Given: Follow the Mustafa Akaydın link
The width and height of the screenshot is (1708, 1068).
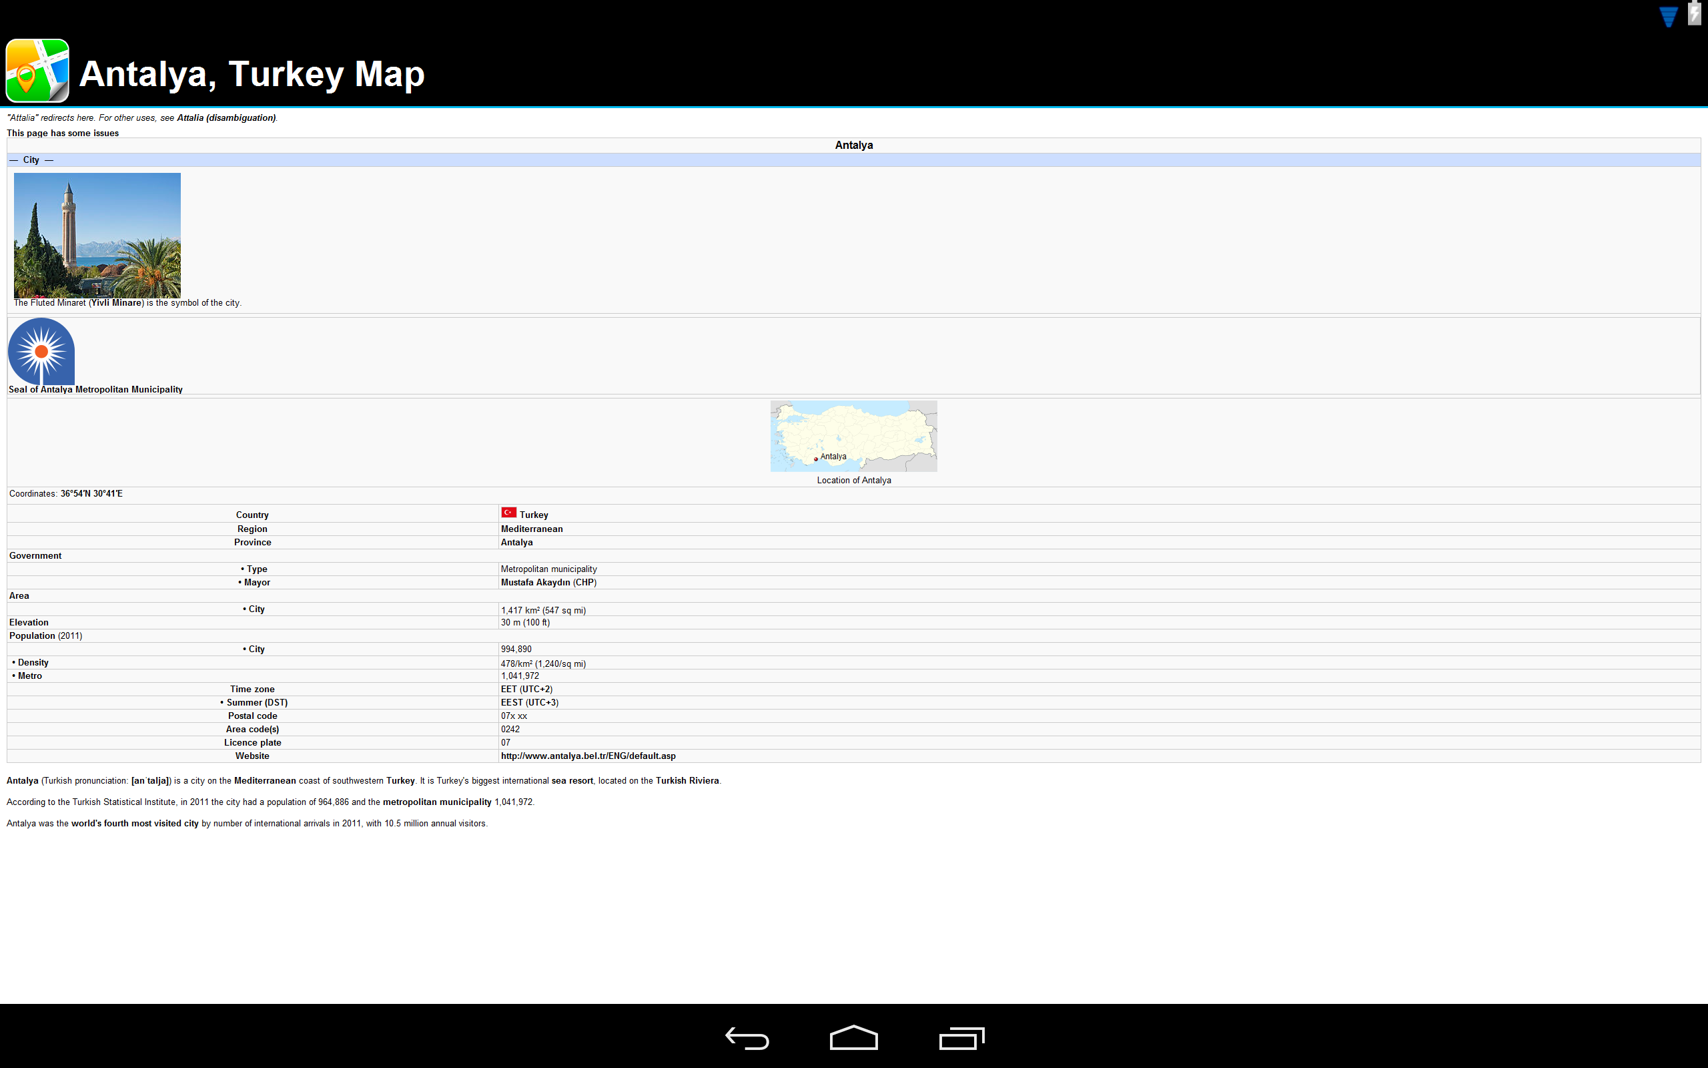Looking at the screenshot, I should pyautogui.click(x=536, y=583).
